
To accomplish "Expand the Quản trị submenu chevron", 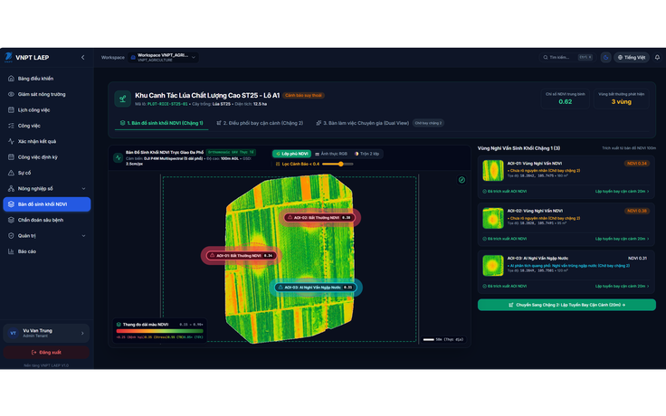I will pos(83,236).
